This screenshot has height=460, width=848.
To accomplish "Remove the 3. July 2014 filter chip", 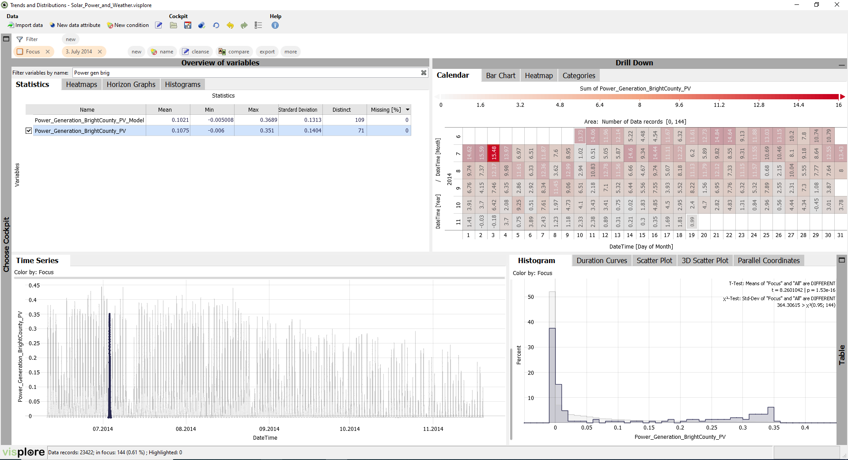I will [x=100, y=52].
